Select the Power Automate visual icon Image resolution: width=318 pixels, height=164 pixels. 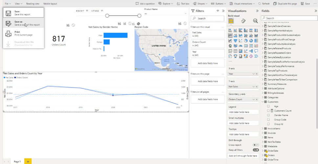[256, 56]
